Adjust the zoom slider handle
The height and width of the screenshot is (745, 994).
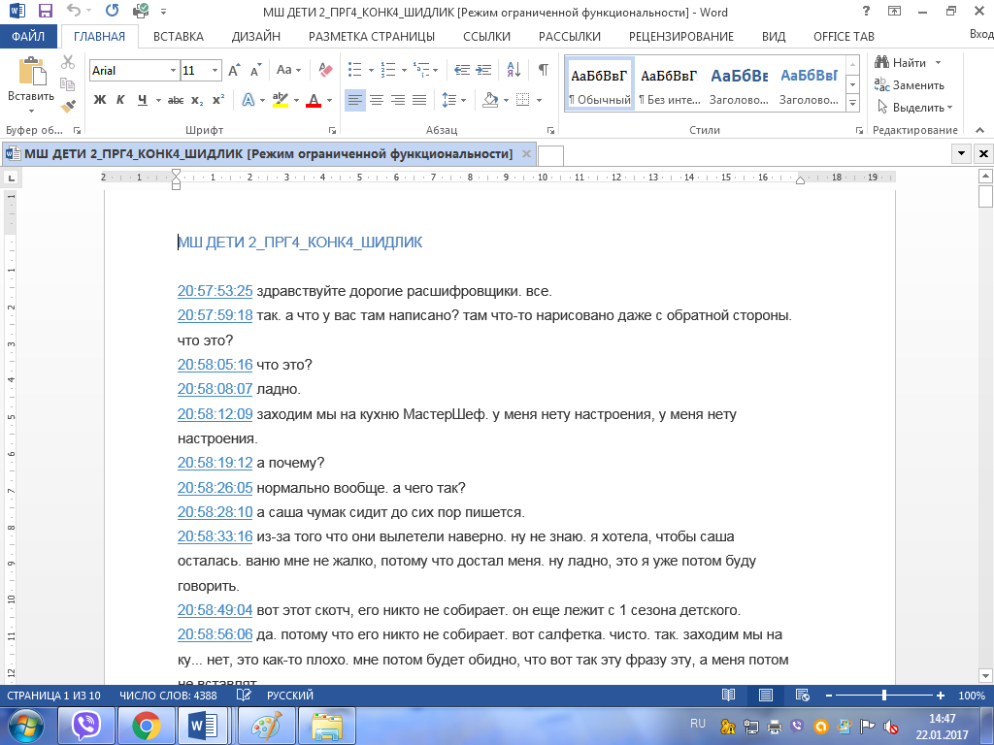[883, 695]
